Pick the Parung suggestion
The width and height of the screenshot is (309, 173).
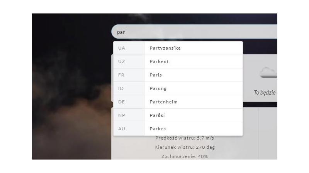coord(178,88)
